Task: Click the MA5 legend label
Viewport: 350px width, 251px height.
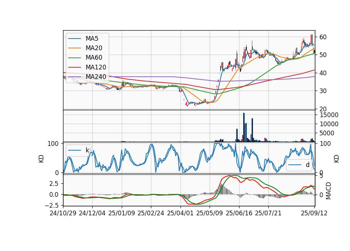Action: 92,39
